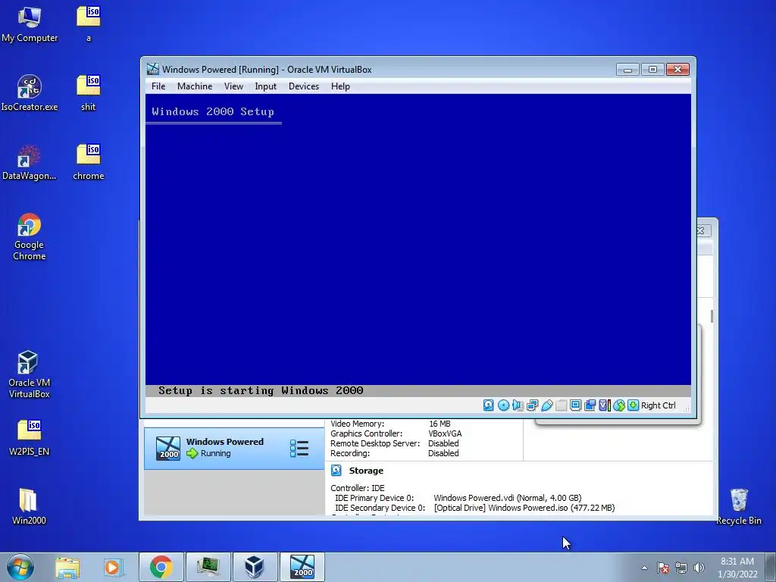Click the scrollbar in the background VirtualBox window
Viewport: 776px width, 582px height.
712,316
